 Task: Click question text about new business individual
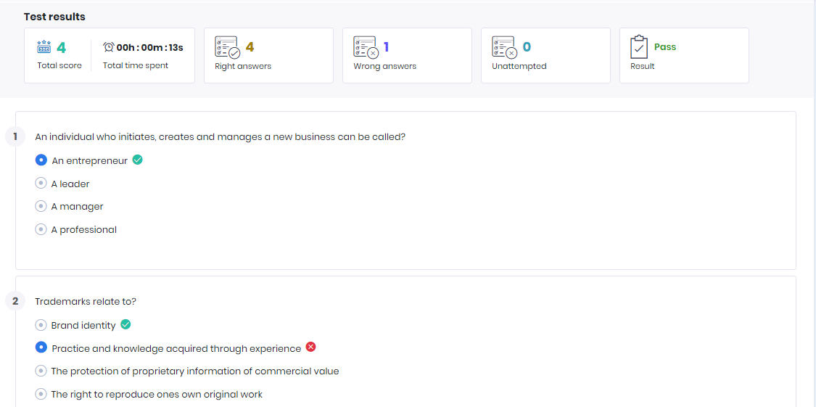tap(220, 137)
